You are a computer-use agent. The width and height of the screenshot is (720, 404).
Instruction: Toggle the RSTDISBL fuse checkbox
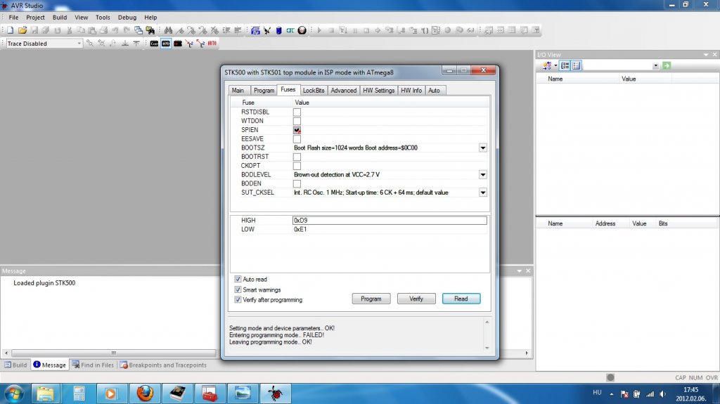[297, 112]
